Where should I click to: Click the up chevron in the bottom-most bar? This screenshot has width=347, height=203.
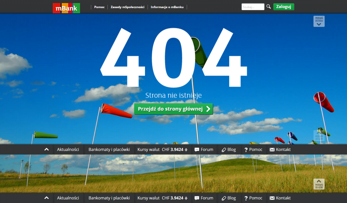[46, 198]
